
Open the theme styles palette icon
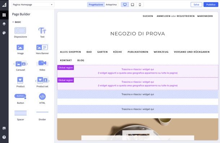(4, 33)
